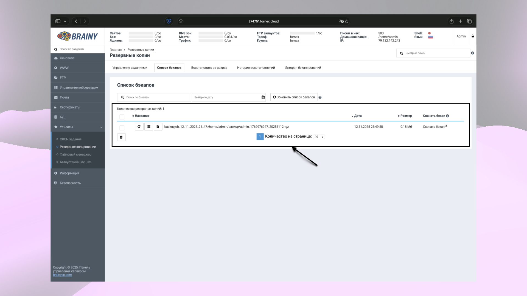Click the restore icon for backupjob row

point(139,127)
